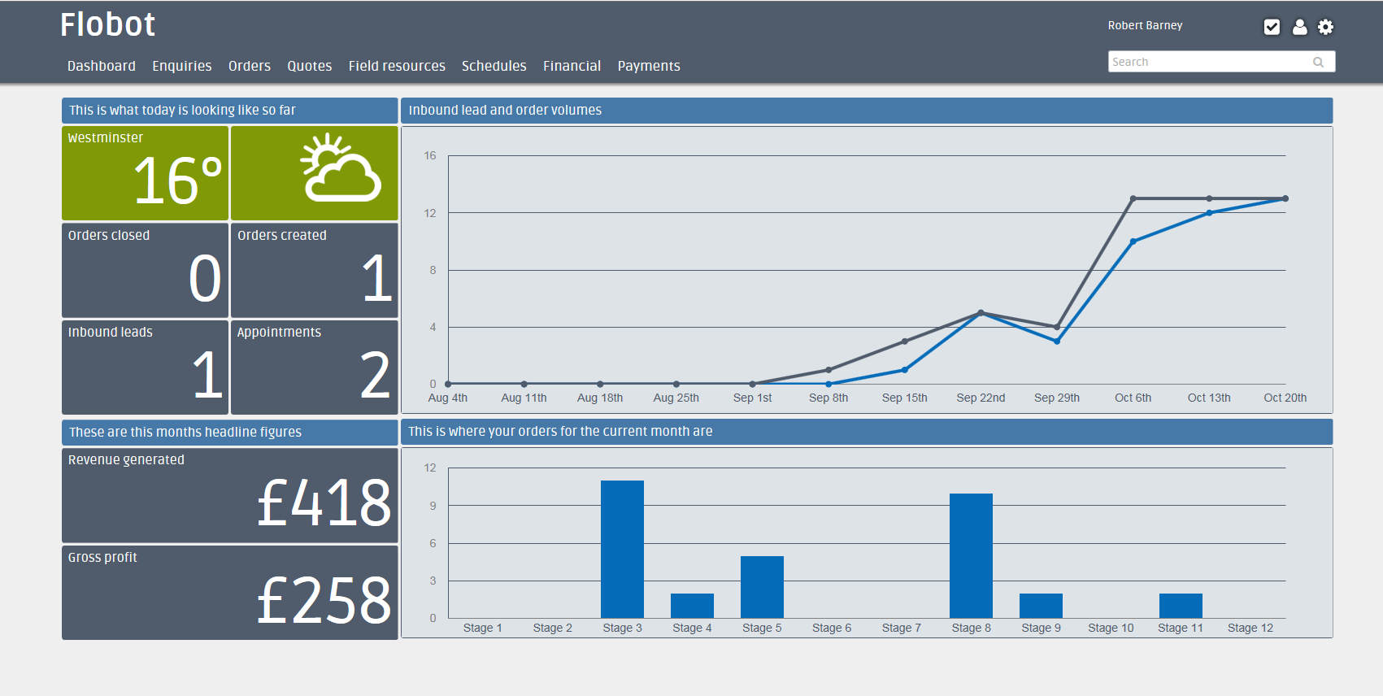
Task: Click the Robert Barney username
Action: point(1145,25)
